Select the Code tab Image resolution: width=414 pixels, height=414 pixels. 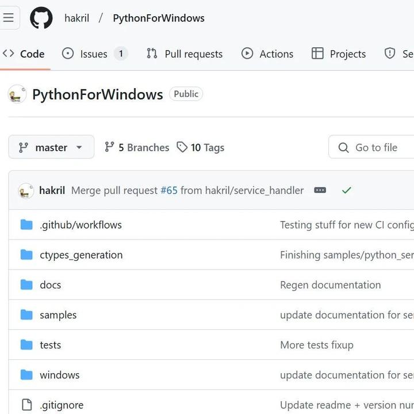click(24, 54)
